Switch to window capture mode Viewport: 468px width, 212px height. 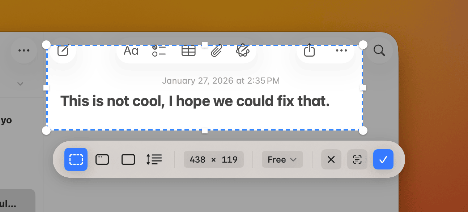pyautogui.click(x=102, y=159)
